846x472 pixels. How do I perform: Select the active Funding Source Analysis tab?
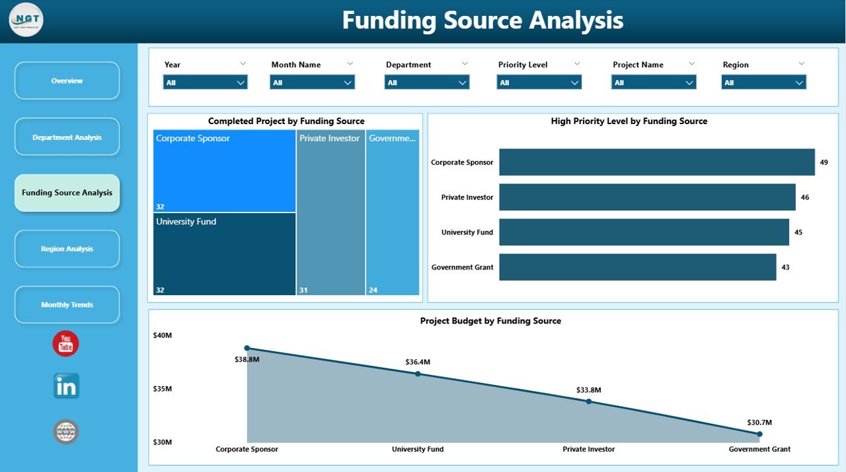click(66, 192)
